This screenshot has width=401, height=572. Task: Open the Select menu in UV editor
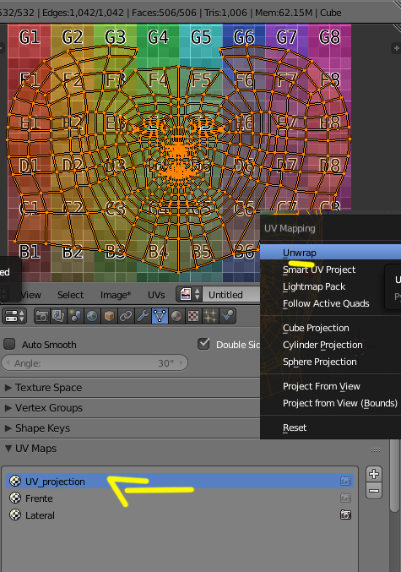70,295
